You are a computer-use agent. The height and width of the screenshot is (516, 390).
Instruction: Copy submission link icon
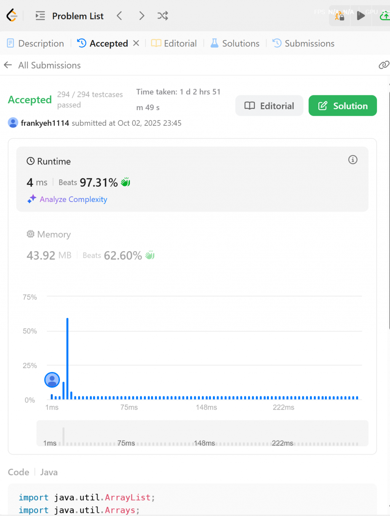click(384, 65)
